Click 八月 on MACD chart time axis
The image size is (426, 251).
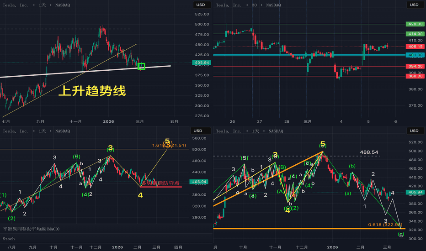12,247
